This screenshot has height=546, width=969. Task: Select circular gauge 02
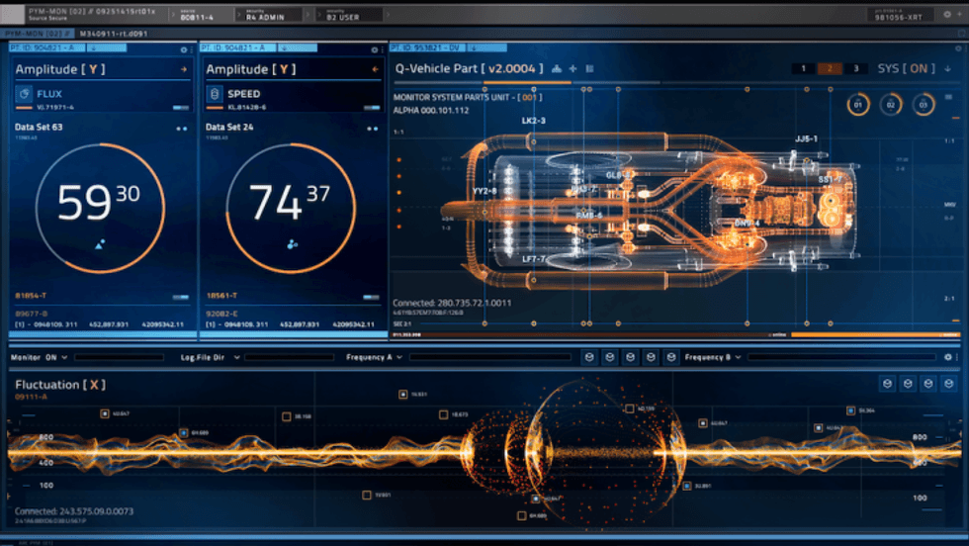click(x=891, y=105)
